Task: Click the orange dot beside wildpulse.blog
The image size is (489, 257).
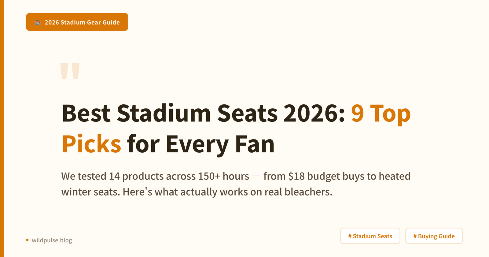Action: coord(27,240)
